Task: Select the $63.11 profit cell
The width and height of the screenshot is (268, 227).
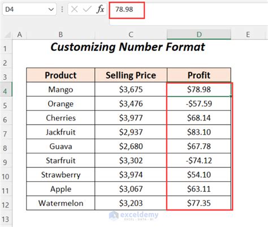Action: point(199,189)
